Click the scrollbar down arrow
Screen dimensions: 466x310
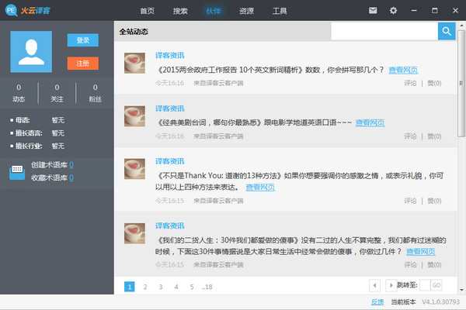pyautogui.click(x=461, y=290)
